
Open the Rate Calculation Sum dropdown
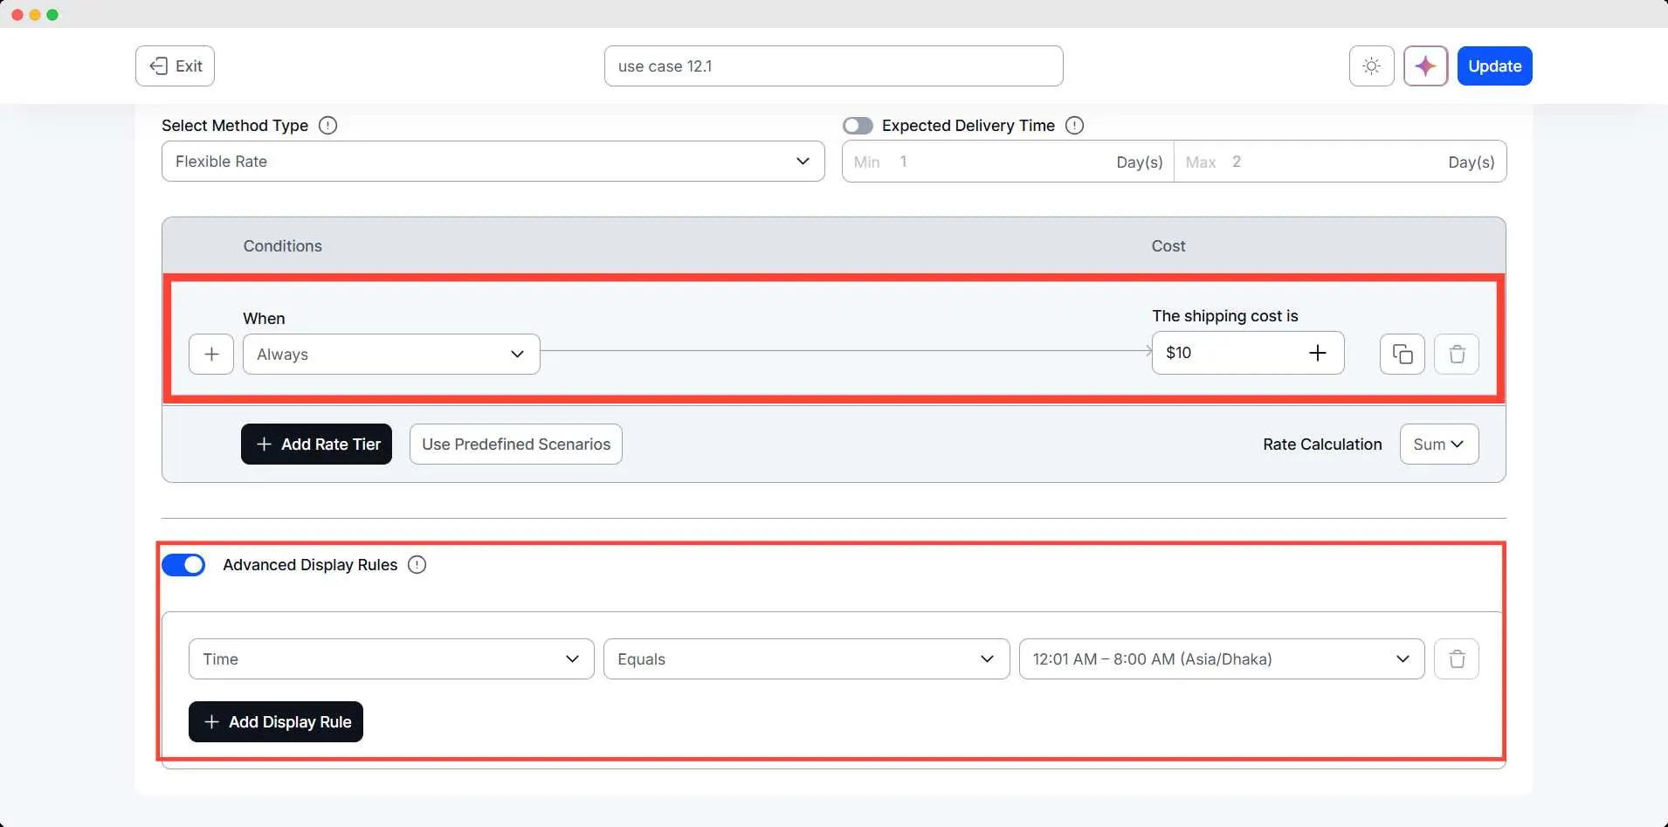(1437, 444)
